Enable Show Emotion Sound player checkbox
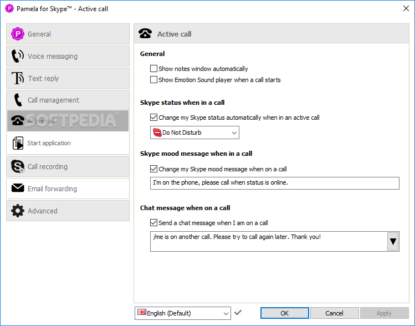The image size is (415, 326). click(153, 80)
